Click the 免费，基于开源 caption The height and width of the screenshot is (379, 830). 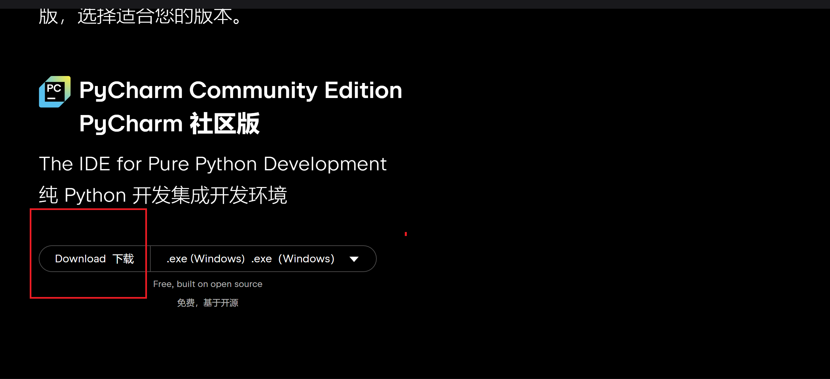tap(207, 303)
